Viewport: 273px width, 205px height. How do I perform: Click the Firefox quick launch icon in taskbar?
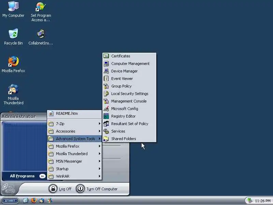33,201
